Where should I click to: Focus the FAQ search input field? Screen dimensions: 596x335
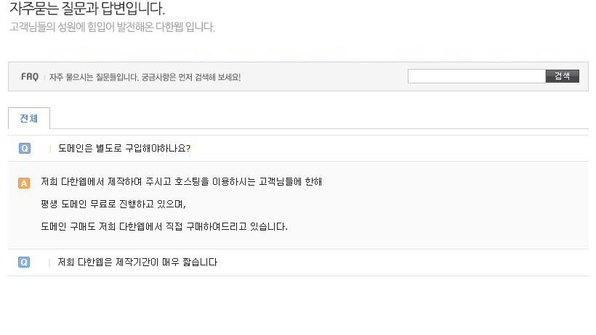click(x=476, y=76)
